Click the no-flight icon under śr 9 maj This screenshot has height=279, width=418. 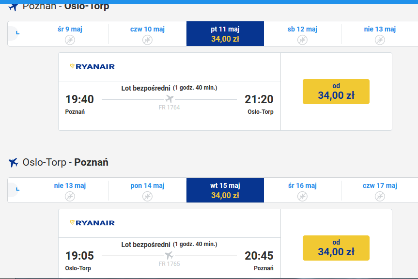(70, 40)
